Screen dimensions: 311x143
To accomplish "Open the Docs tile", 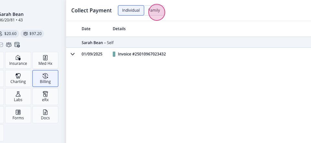I will coord(45,115).
